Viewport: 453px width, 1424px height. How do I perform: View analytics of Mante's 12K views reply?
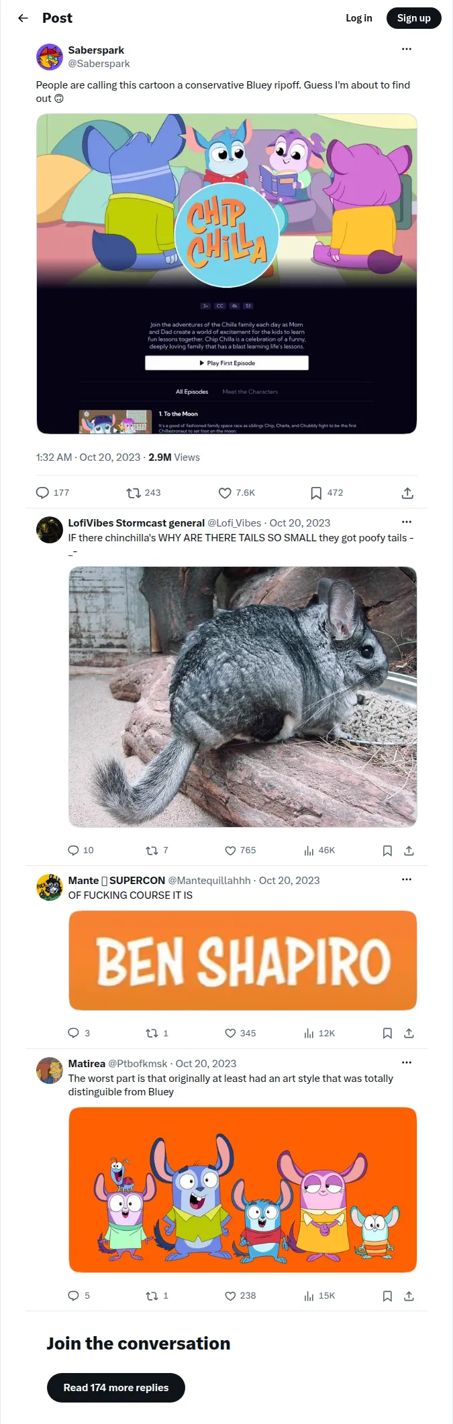pyautogui.click(x=319, y=1034)
